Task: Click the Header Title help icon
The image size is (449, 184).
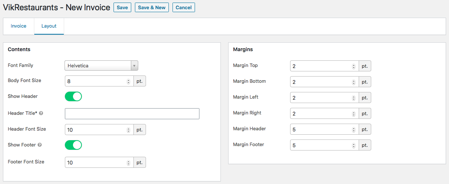Action: coord(41,113)
